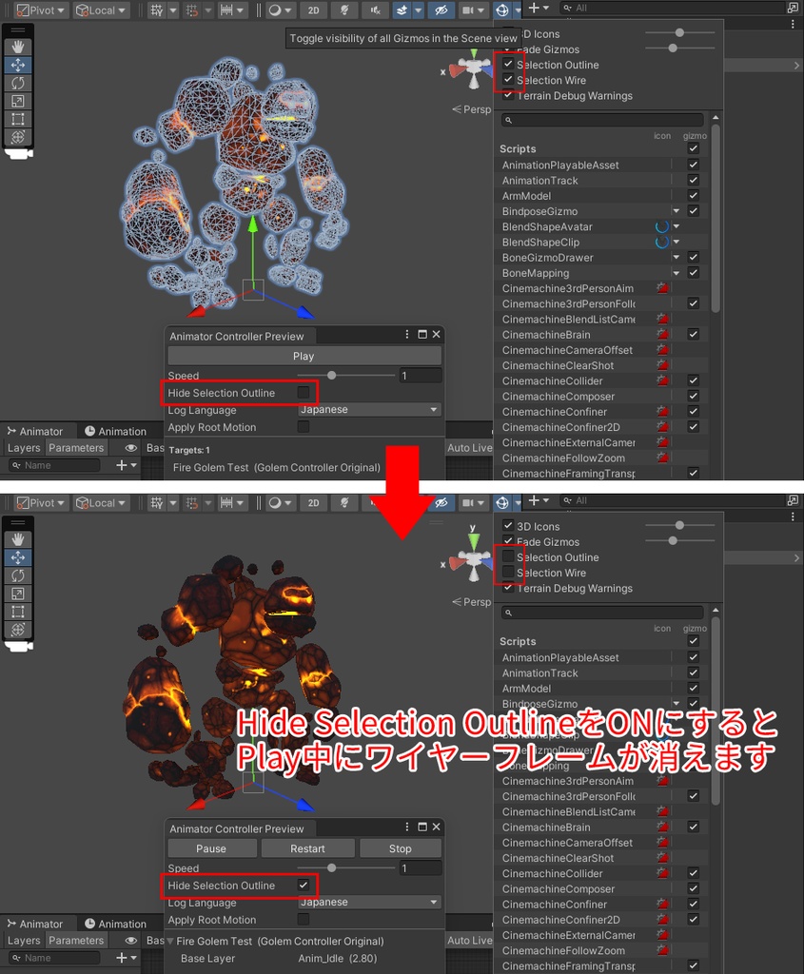Toggle hidden objects visibility icon in upper toolbar
Viewport: 804px width, 974px height.
pos(441,10)
